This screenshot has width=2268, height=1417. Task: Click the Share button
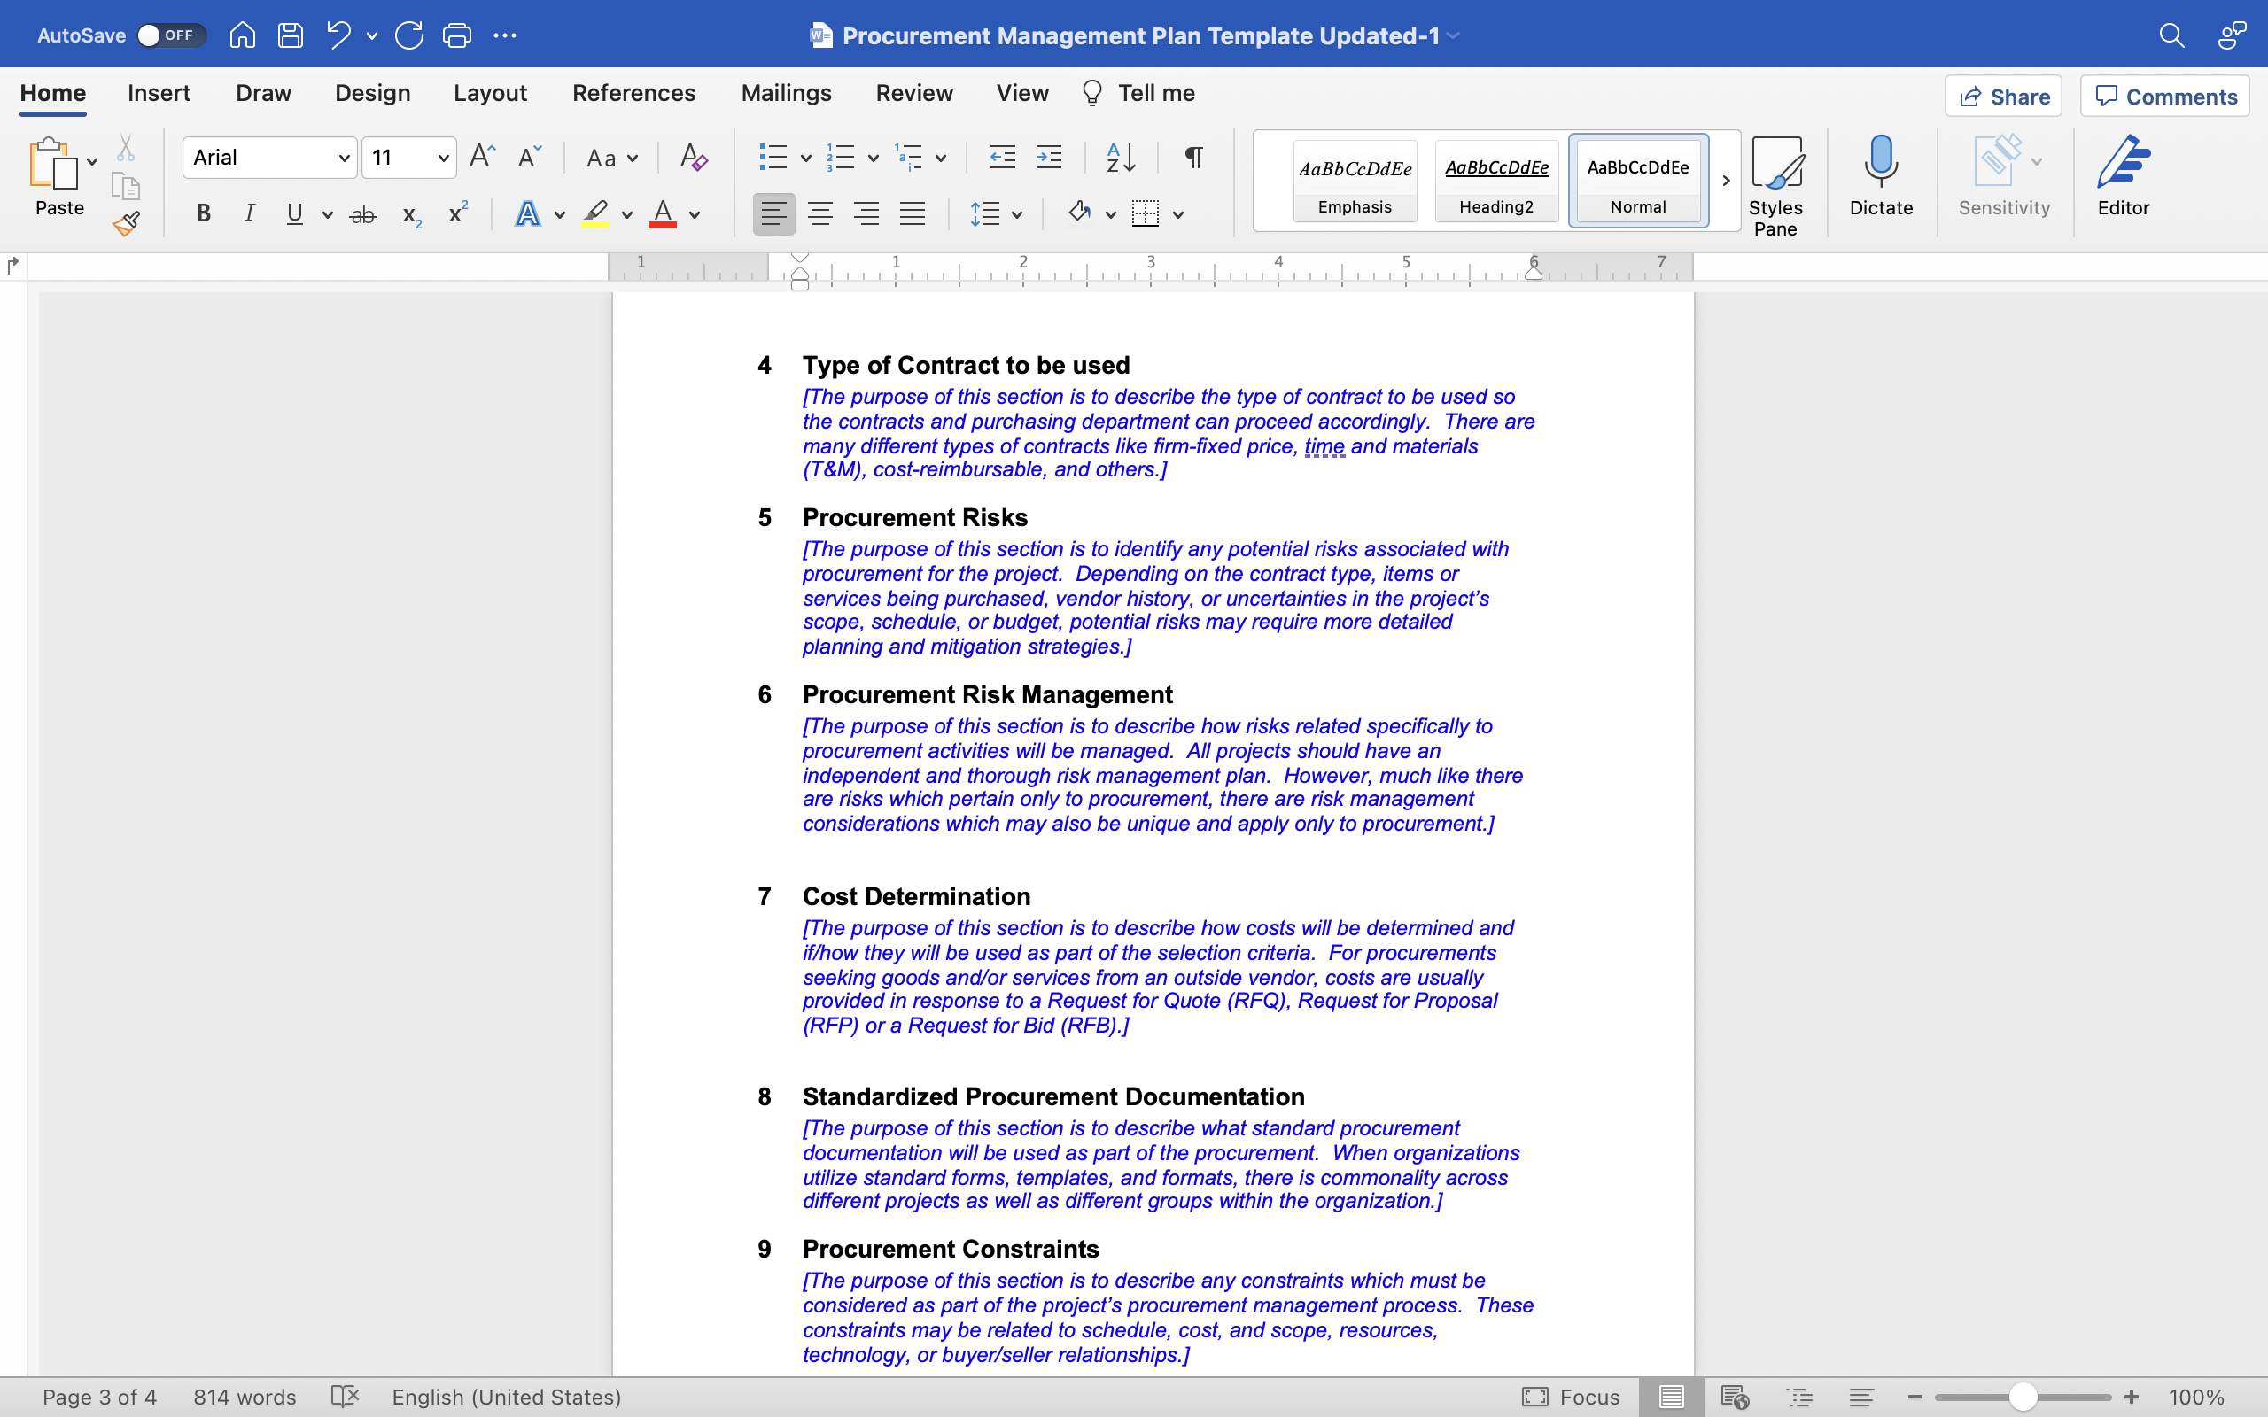[x=2003, y=97]
